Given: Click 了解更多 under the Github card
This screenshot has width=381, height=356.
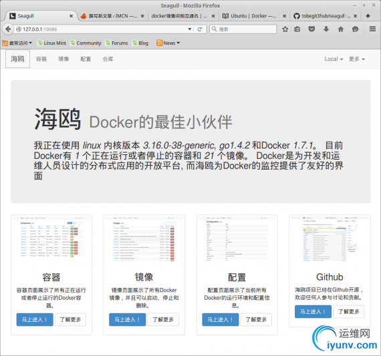Looking at the screenshot, I should 349,311.
